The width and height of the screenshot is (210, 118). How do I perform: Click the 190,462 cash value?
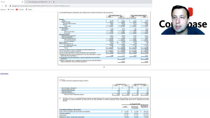click(x=146, y=111)
